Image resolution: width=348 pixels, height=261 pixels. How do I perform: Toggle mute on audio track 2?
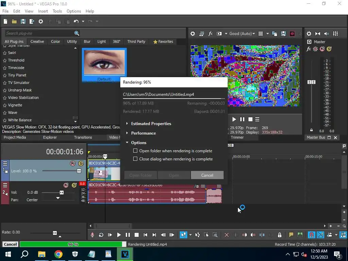pos(66,185)
